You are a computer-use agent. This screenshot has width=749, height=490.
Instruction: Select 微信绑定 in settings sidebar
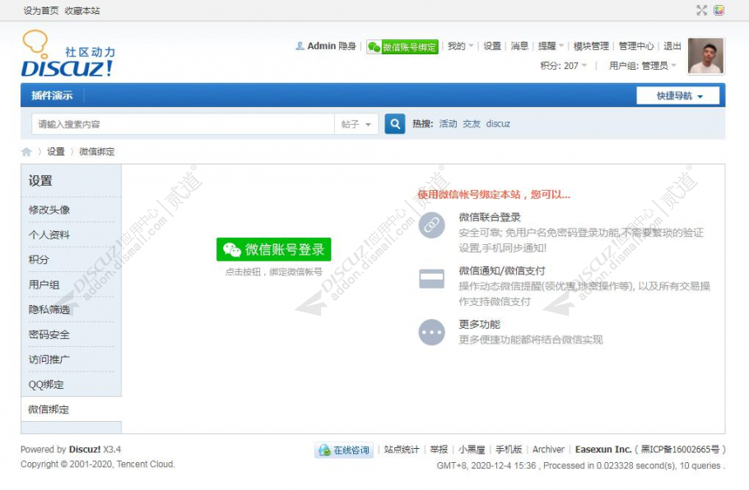pos(49,409)
